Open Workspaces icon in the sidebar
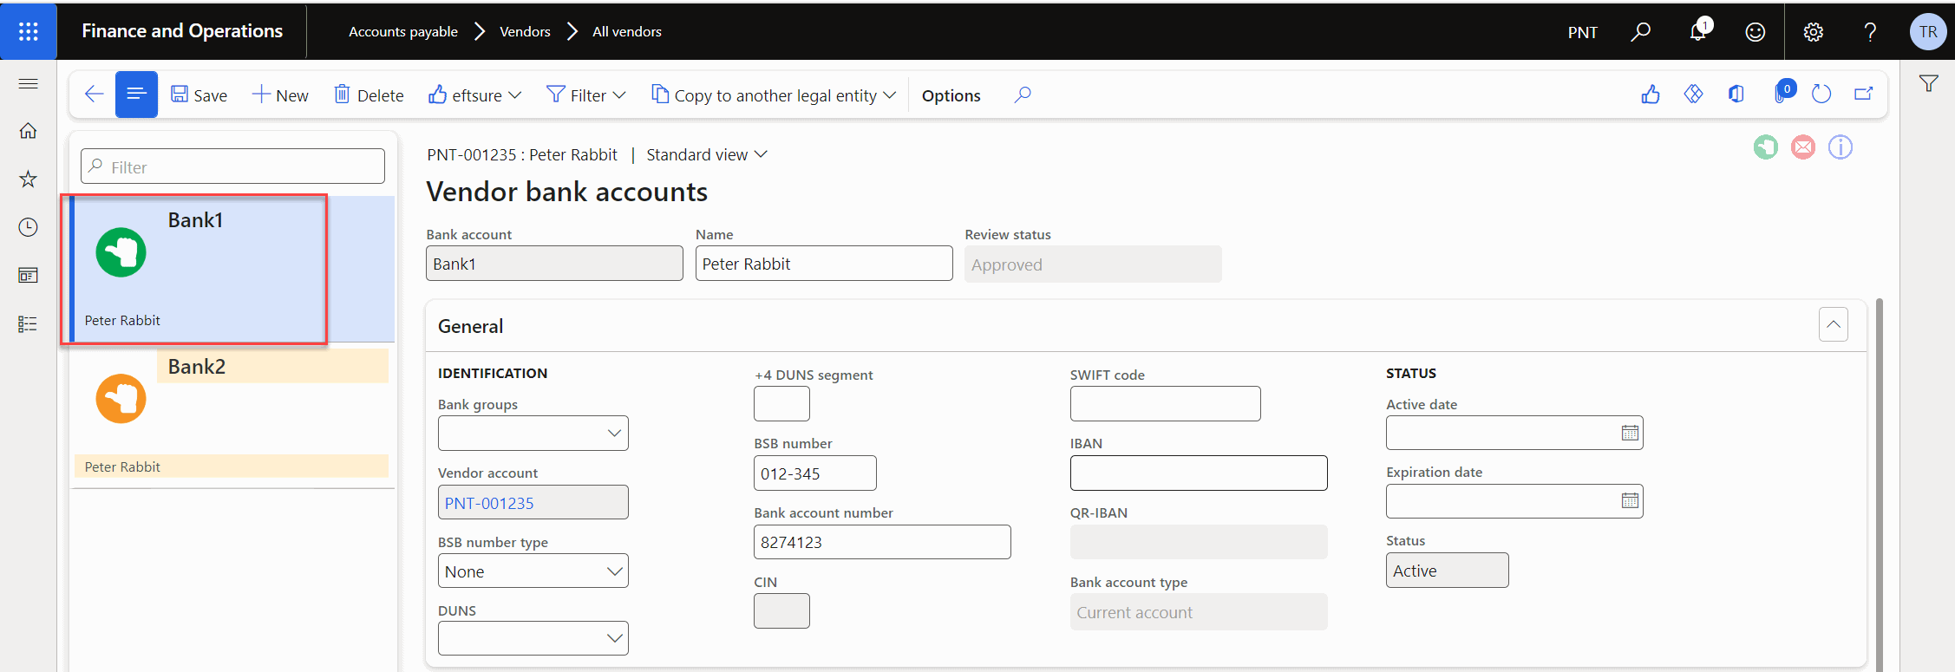This screenshot has height=672, width=1955. pyautogui.click(x=28, y=276)
